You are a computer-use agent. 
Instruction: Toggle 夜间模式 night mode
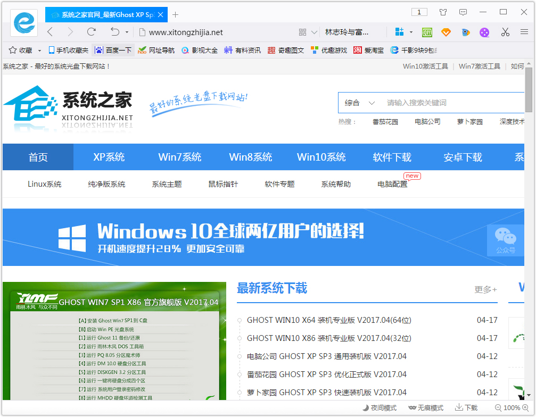click(380, 408)
